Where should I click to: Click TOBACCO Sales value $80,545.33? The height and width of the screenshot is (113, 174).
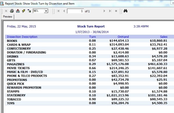coord(159,99)
